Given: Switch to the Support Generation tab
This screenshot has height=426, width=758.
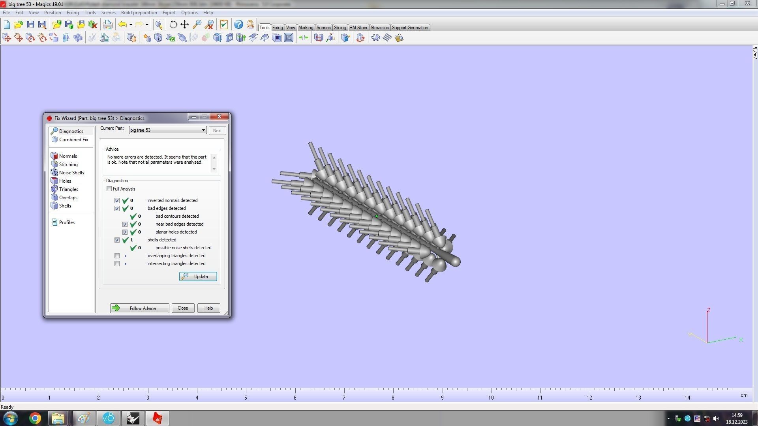Looking at the screenshot, I should tap(409, 28).
